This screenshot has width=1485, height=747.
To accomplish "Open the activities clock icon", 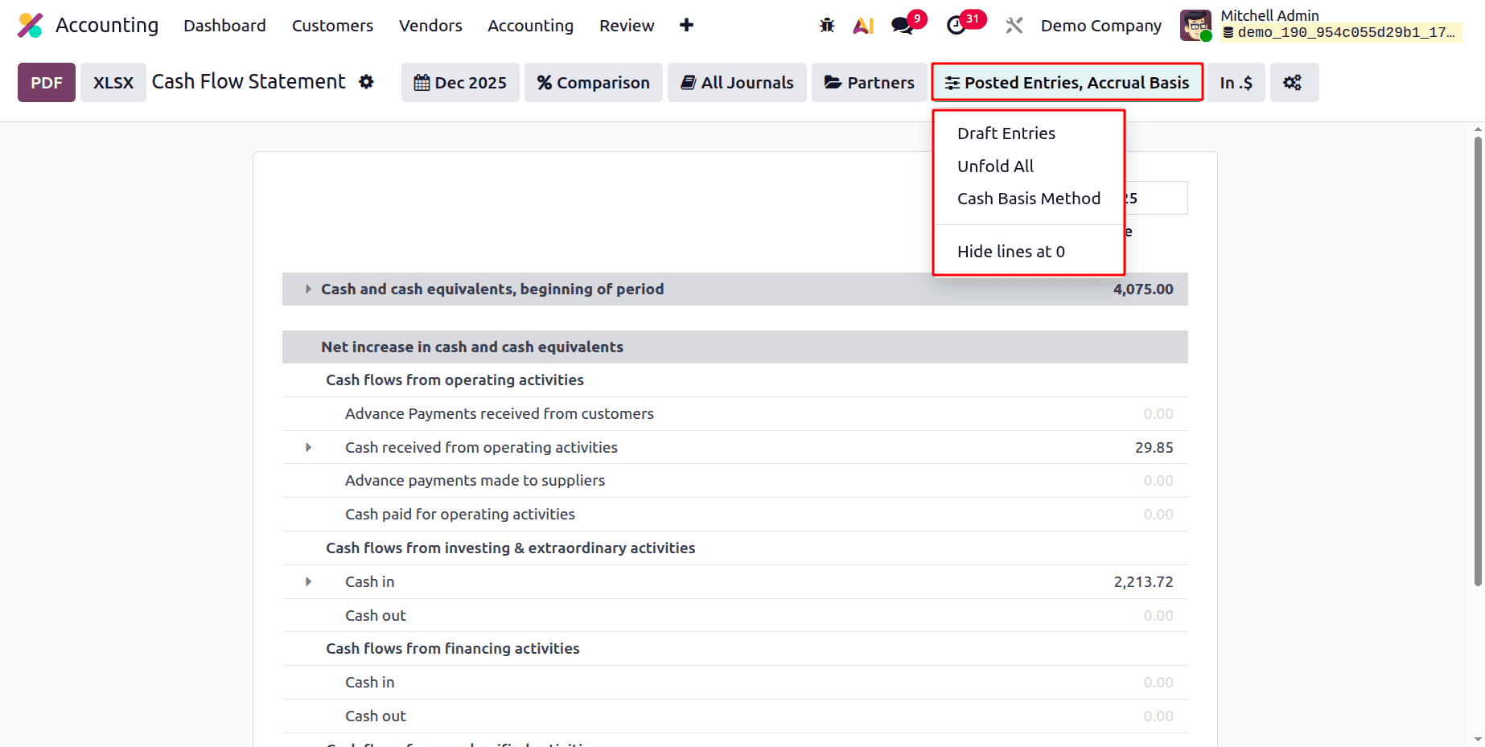I will tap(957, 25).
